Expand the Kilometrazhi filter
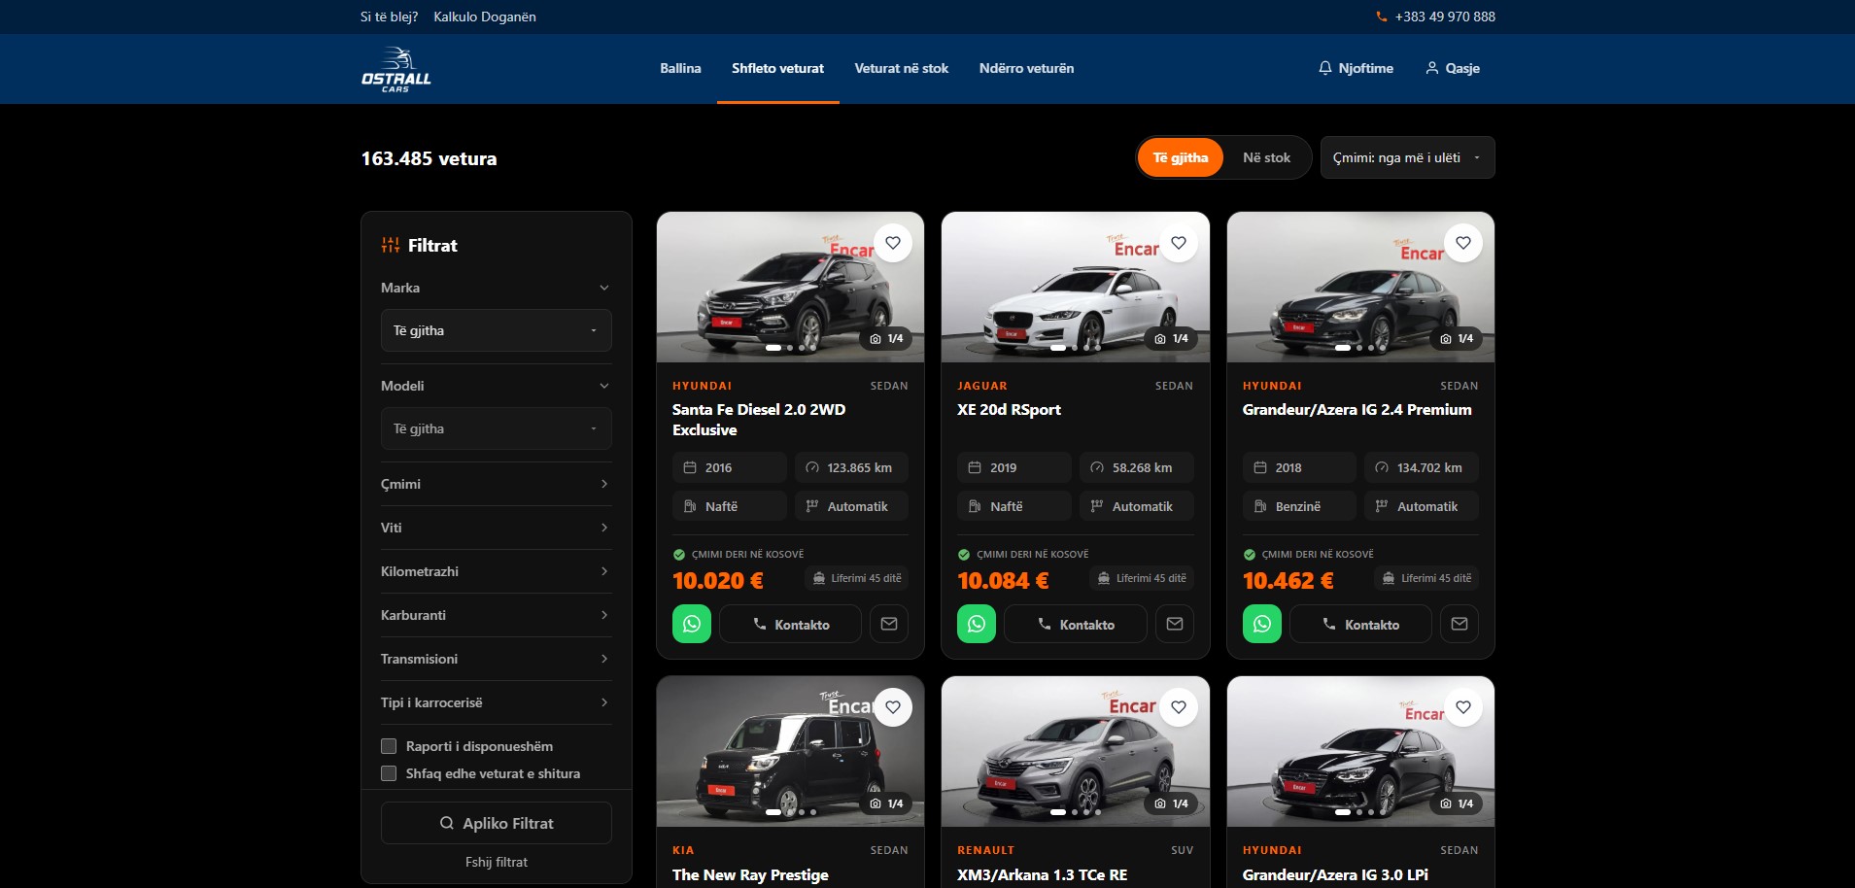This screenshot has width=1855, height=888. point(497,571)
